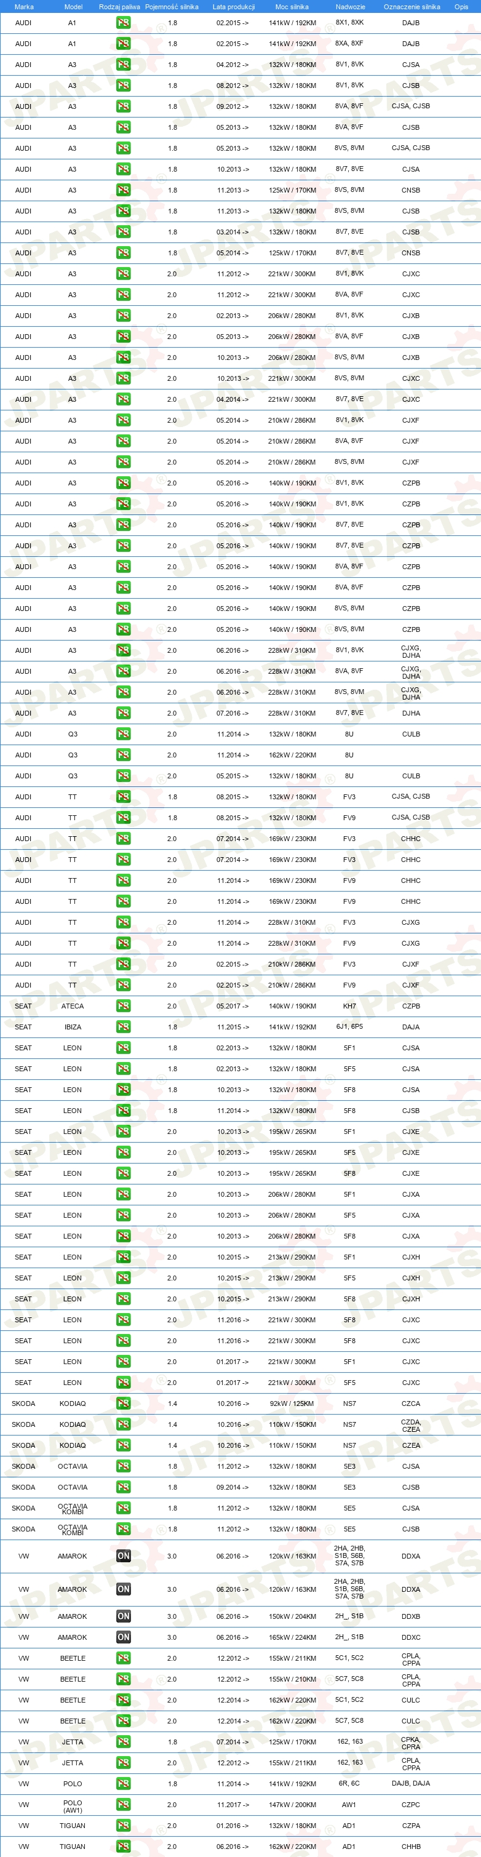
Task: Click the Model column header
Action: coord(74,7)
